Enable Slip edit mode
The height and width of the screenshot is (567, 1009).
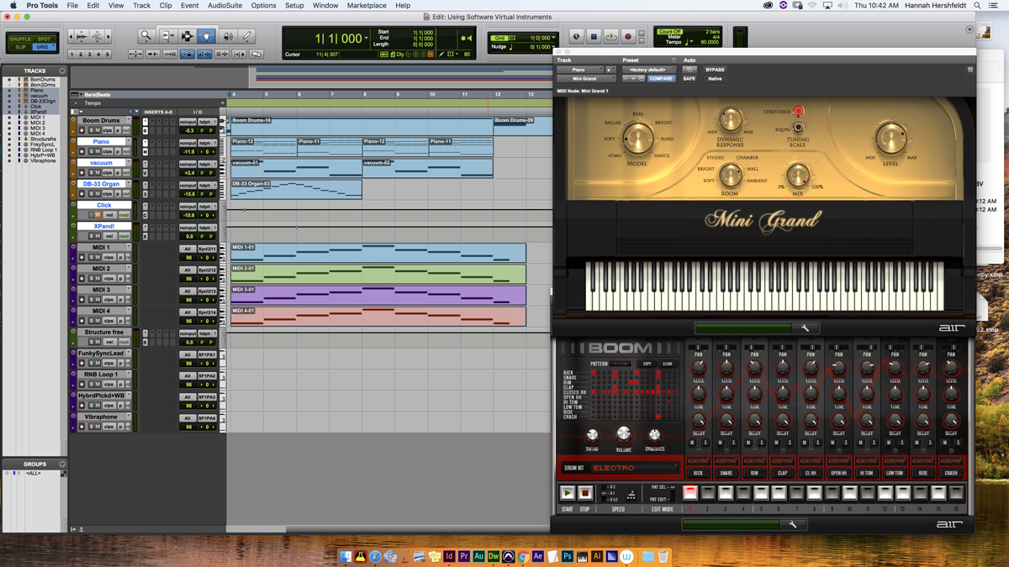[20, 47]
